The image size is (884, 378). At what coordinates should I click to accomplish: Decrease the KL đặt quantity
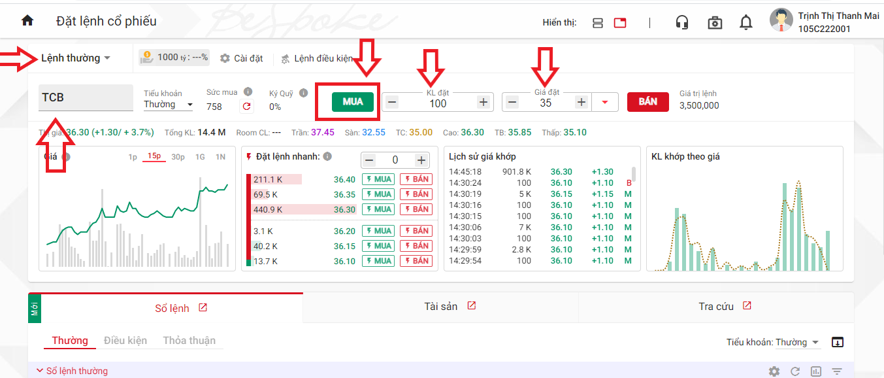tap(391, 102)
